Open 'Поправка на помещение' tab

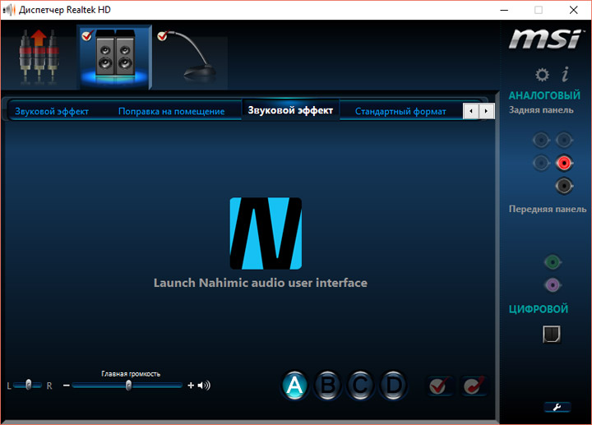pos(171,111)
